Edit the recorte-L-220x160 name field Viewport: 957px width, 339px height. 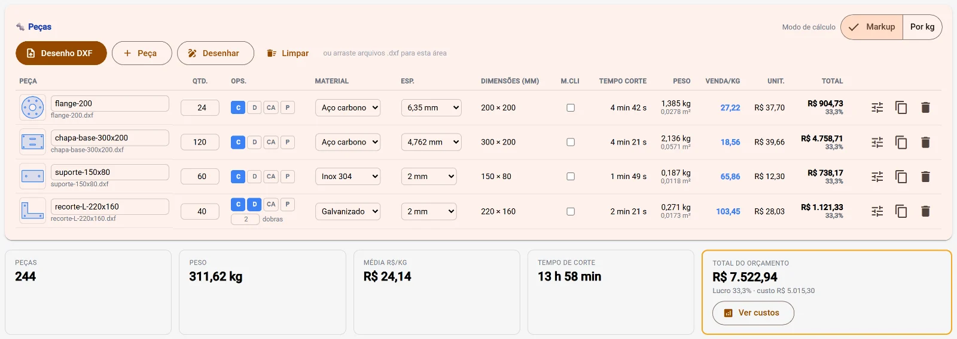[x=110, y=207]
